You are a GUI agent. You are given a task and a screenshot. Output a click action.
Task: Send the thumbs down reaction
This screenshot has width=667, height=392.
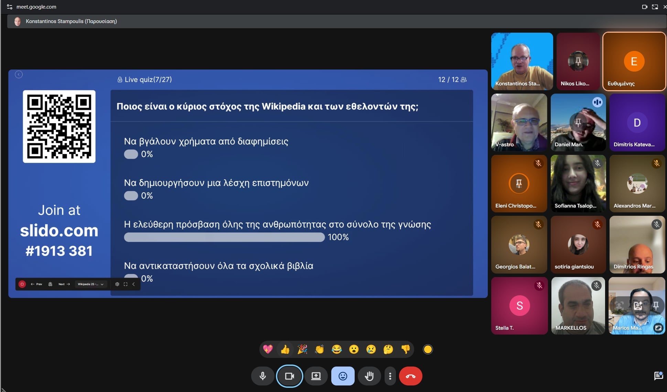click(x=405, y=350)
